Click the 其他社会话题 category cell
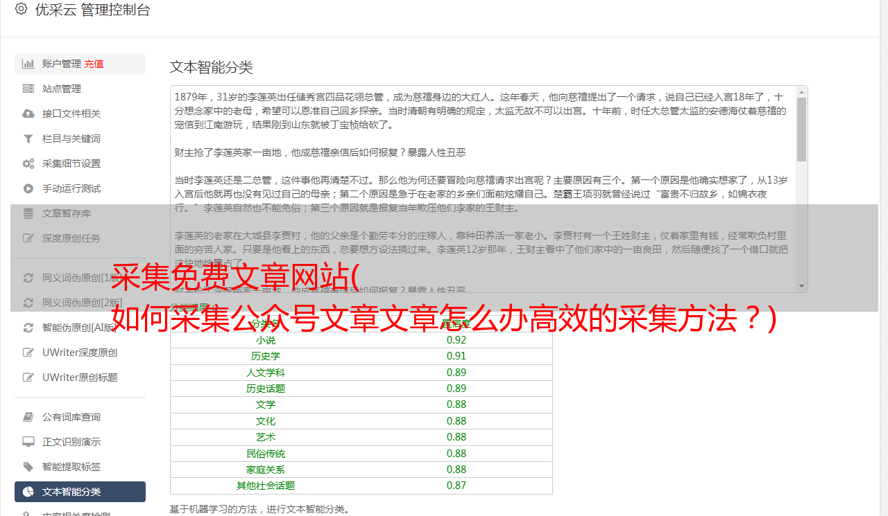Viewport: 888px width, 516px height. click(266, 486)
